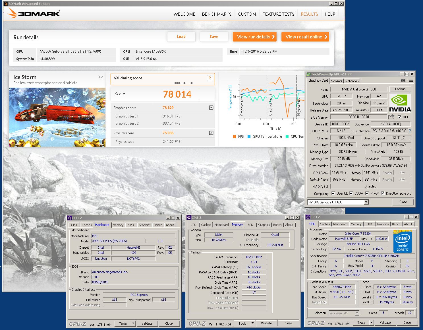Click Validate in the CPU-Z Memory window
The image size is (423, 330).
point(266,323)
